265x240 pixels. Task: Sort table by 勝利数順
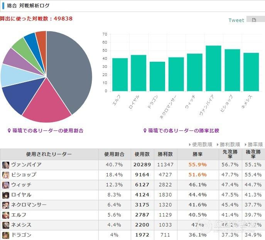tap(228, 145)
